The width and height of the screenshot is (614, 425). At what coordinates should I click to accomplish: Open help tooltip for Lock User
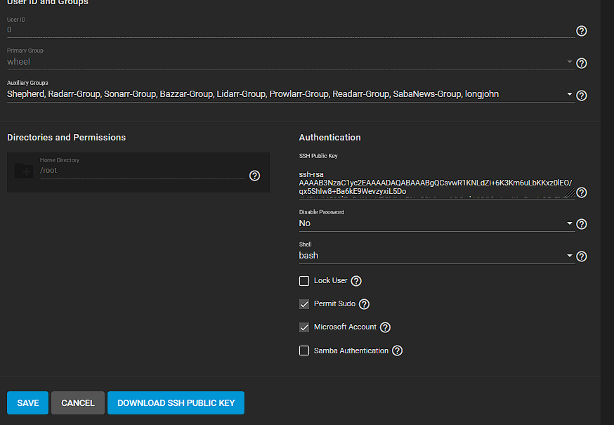[356, 281]
